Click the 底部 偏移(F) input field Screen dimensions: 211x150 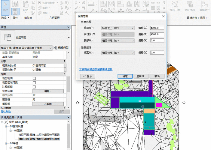(157, 40)
